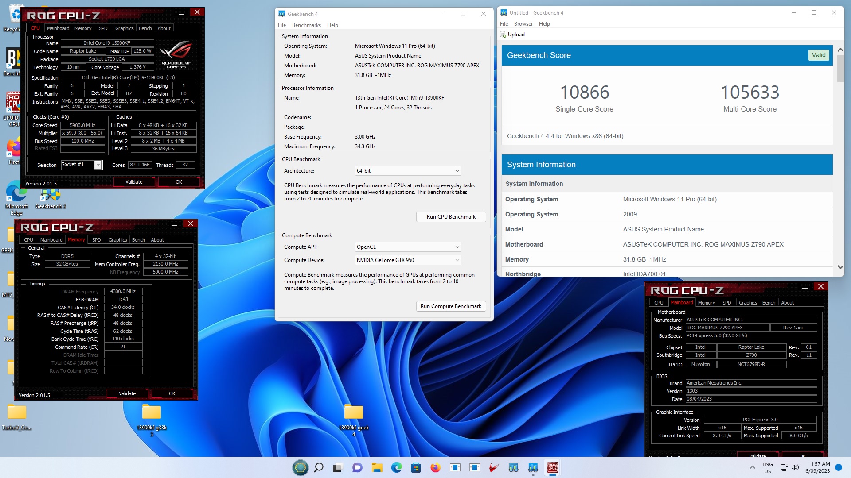The width and height of the screenshot is (851, 478).
Task: Click the Upload icon in Geekbench results
Action: [x=503, y=35]
